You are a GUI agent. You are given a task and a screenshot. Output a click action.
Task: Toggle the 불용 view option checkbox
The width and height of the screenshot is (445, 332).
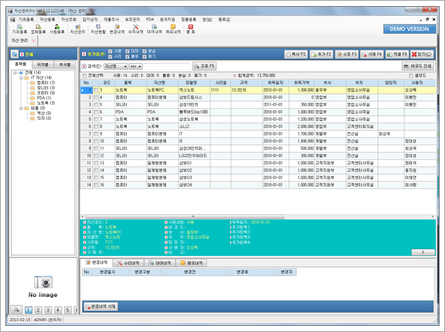click(127, 56)
